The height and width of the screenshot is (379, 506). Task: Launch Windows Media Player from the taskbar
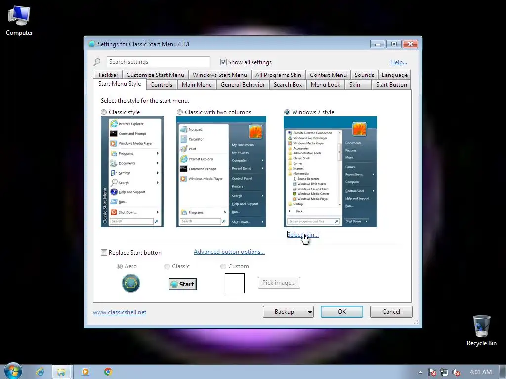(85, 372)
